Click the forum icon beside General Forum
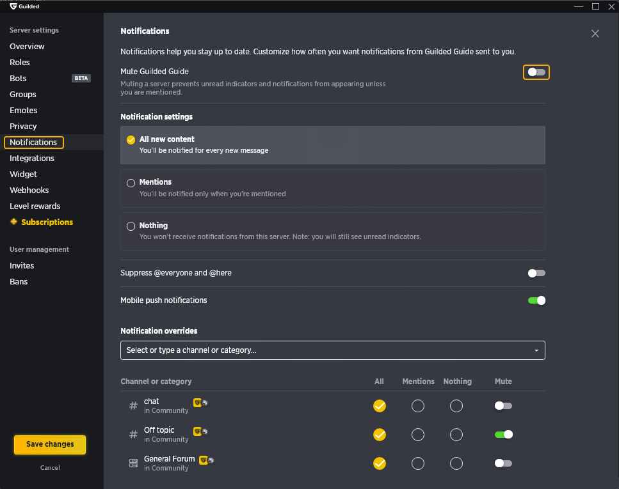The width and height of the screenshot is (619, 489). (x=133, y=463)
